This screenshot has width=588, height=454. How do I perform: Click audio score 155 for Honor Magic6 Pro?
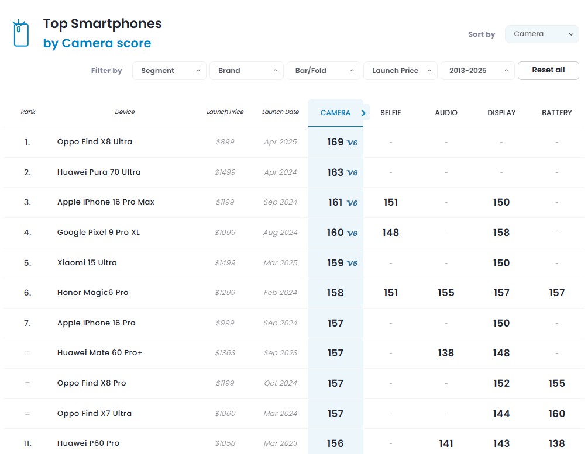pos(446,293)
